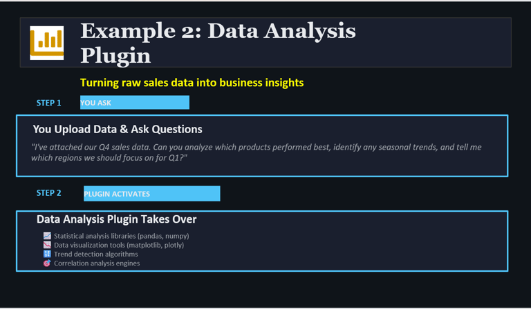
Task: Click the blue numbers emoji icon
Action: [47, 254]
